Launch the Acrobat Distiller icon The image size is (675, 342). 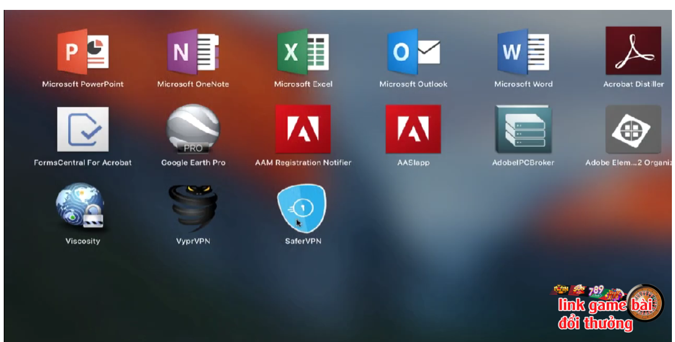633,51
